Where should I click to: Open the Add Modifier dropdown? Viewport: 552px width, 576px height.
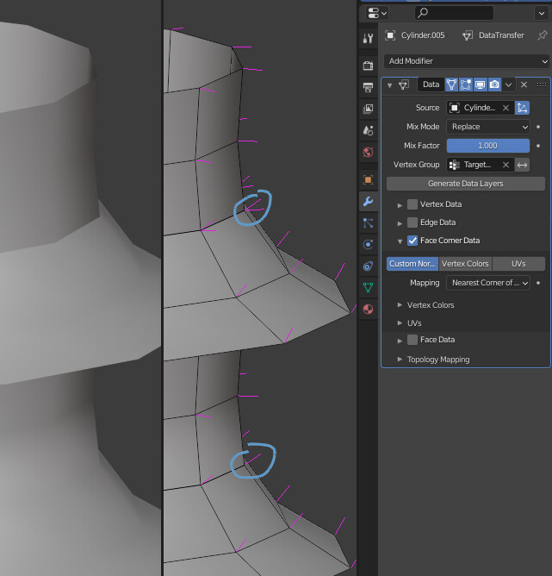click(467, 61)
